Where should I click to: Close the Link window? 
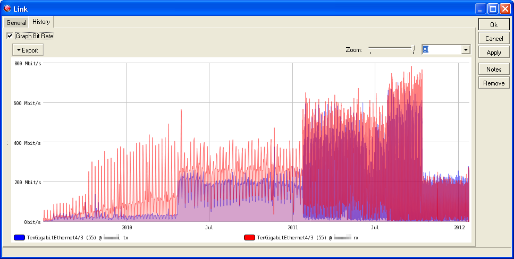click(x=505, y=9)
